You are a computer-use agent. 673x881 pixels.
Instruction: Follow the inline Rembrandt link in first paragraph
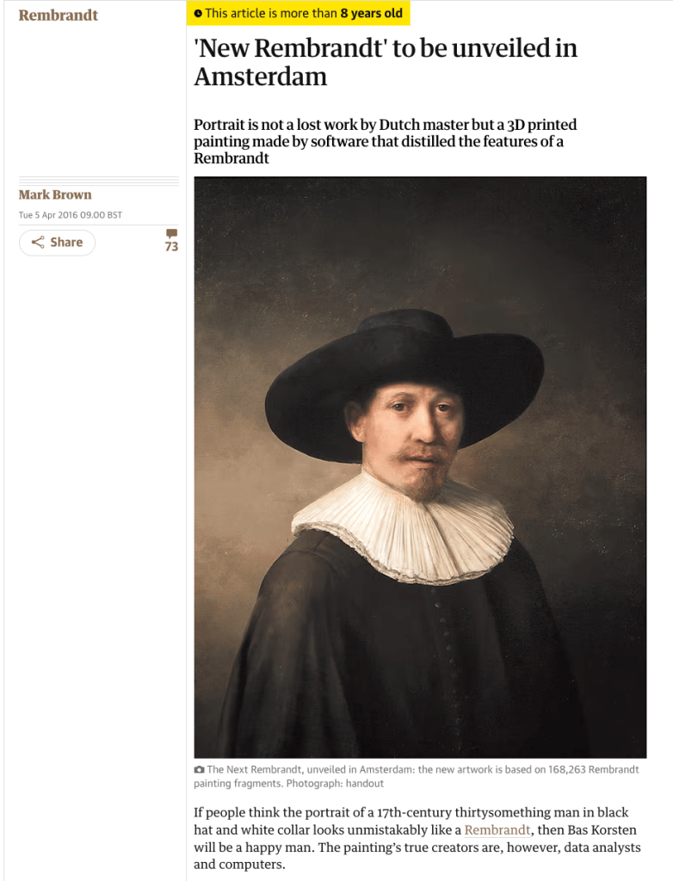pos(497,830)
